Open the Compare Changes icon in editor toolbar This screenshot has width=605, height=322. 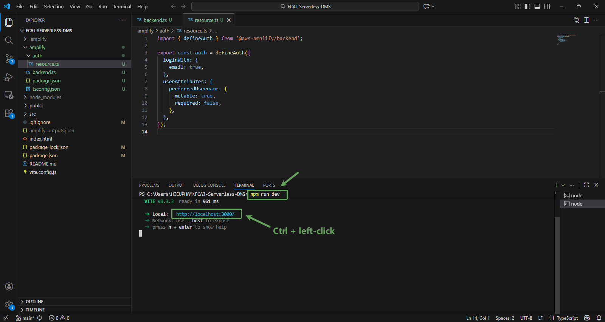[x=577, y=20]
